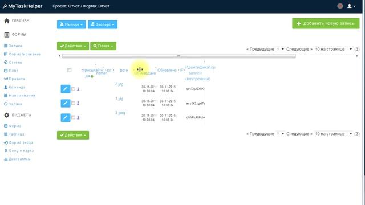Screen dimensions: 365x205
Task: Open the bottom Действия dropdown
Action: tap(73, 135)
